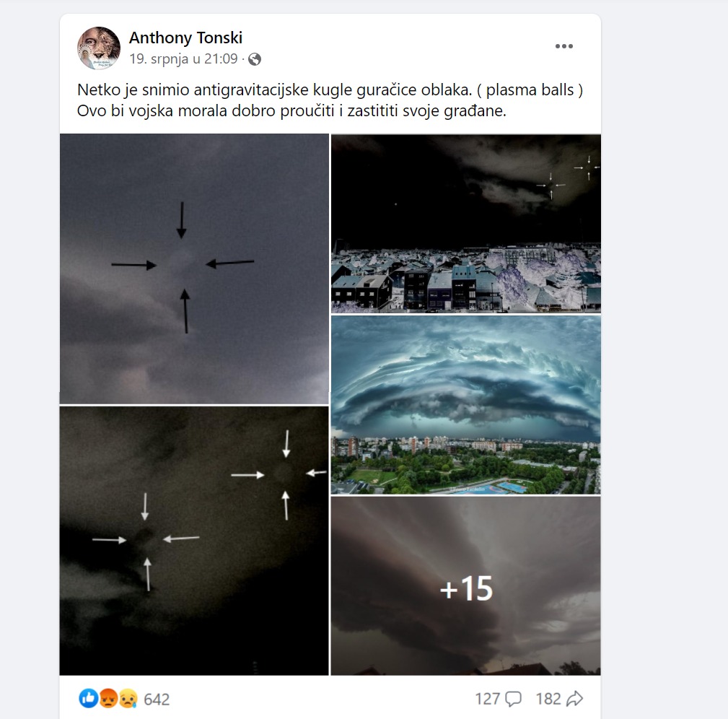Open the Anthony Tonski profile name link

point(185,38)
